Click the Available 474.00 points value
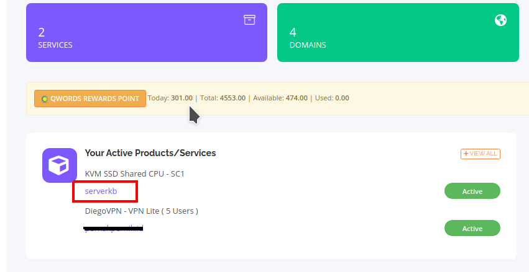 tap(297, 98)
